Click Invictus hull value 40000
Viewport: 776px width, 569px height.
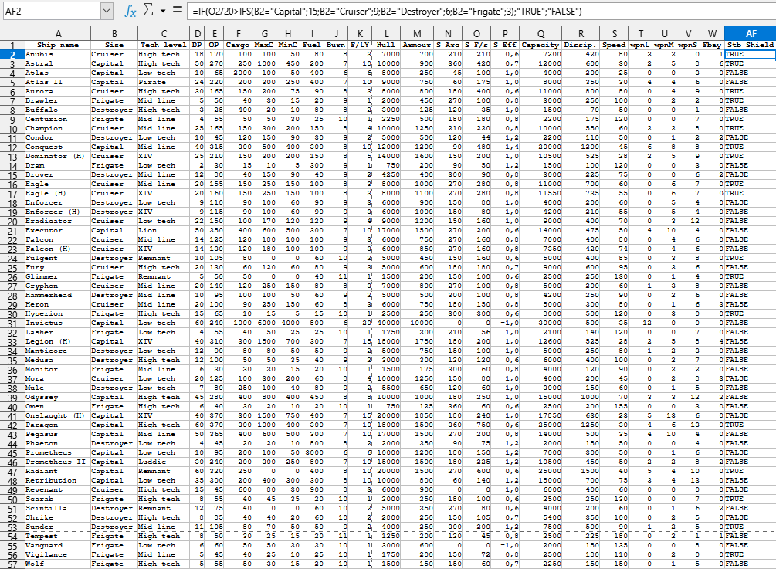387,323
